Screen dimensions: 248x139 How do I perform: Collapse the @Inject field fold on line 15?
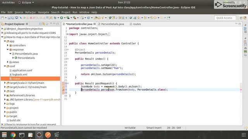68,50
